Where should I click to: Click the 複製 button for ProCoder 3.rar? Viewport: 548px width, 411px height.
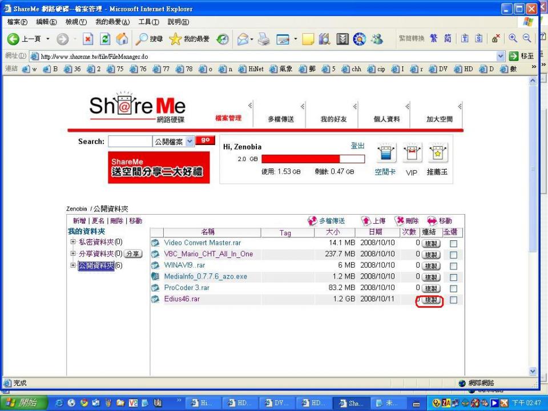[x=431, y=289]
